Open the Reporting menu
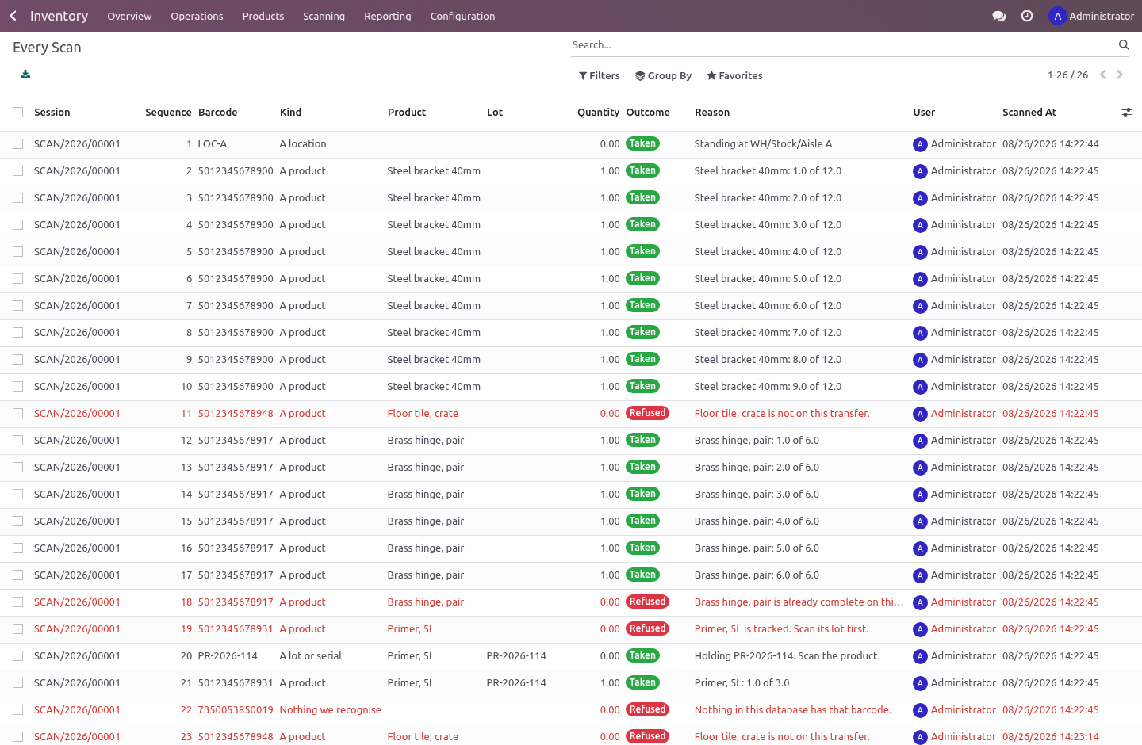Viewport: 1142px width, 745px height. [x=387, y=16]
